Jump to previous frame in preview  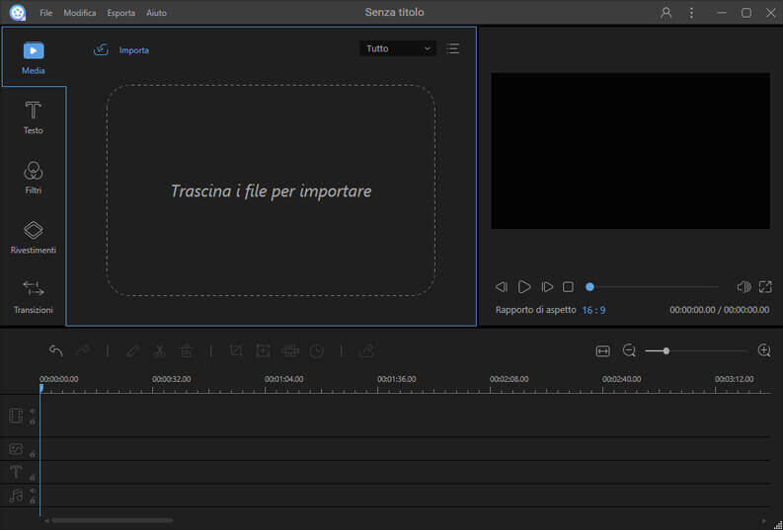pos(501,287)
